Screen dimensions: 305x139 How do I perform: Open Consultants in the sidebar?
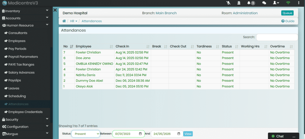[18, 33]
